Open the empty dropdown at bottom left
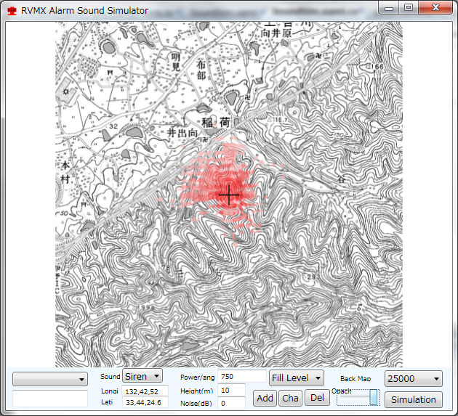The image size is (458, 416). 50,379
